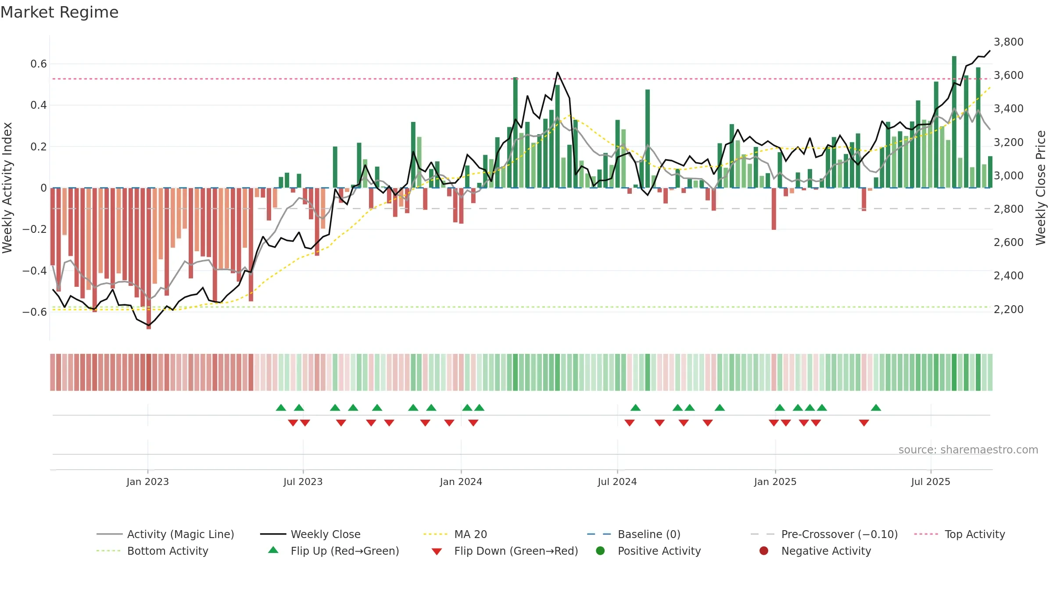The image size is (1053, 592).
Task: Click the 3,800 price axis tick
Action: (1008, 42)
